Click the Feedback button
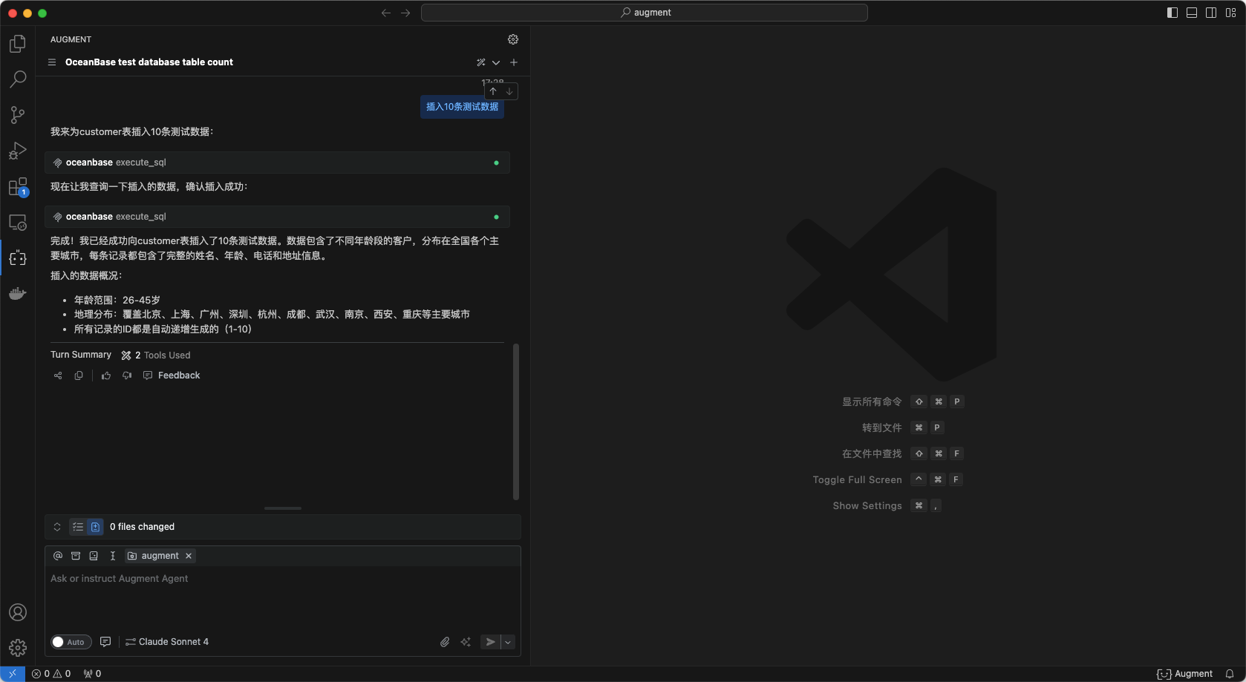The image size is (1246, 682). coord(172,376)
